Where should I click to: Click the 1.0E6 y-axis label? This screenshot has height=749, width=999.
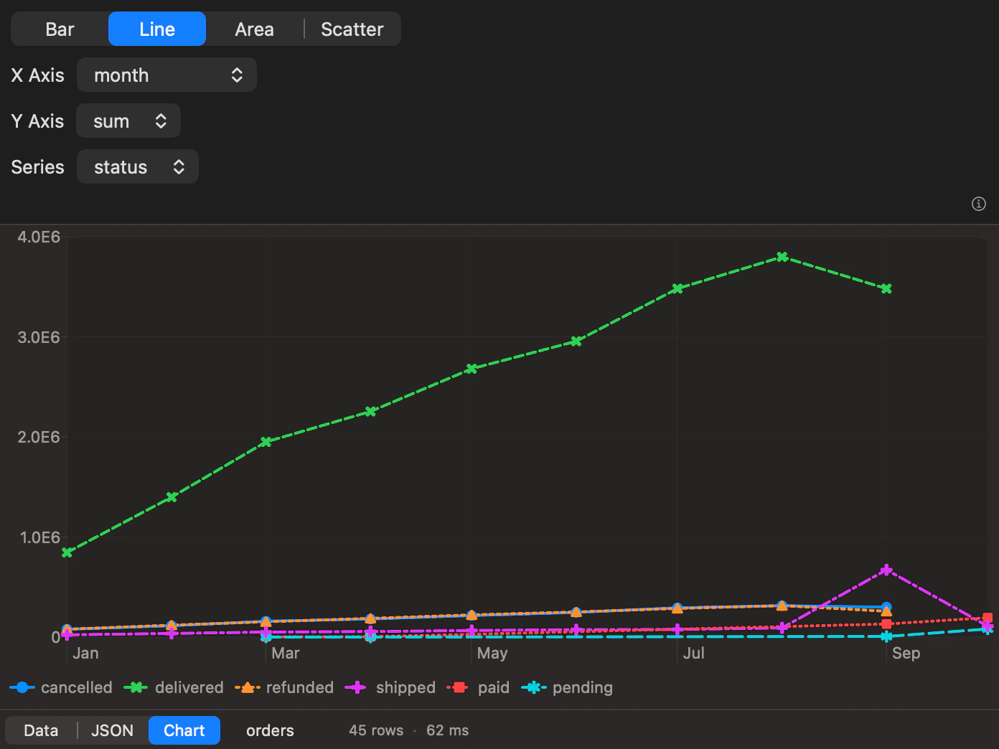[x=39, y=537]
